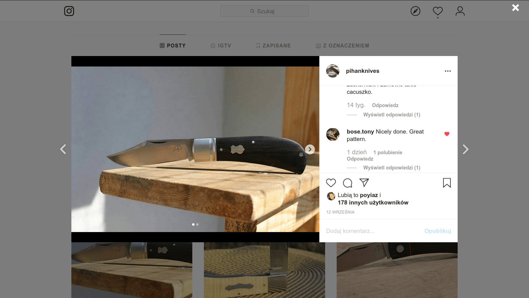
Task: Click the pihanknives username link
Action: (362, 71)
